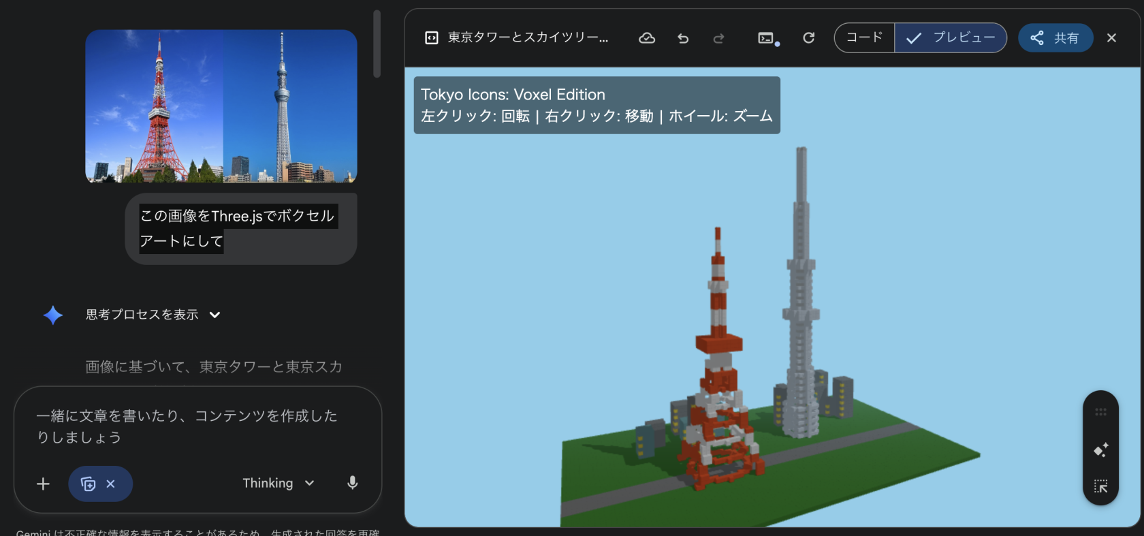Click the microphone voice input icon
Screen dimensions: 1144x536
[x=352, y=483]
